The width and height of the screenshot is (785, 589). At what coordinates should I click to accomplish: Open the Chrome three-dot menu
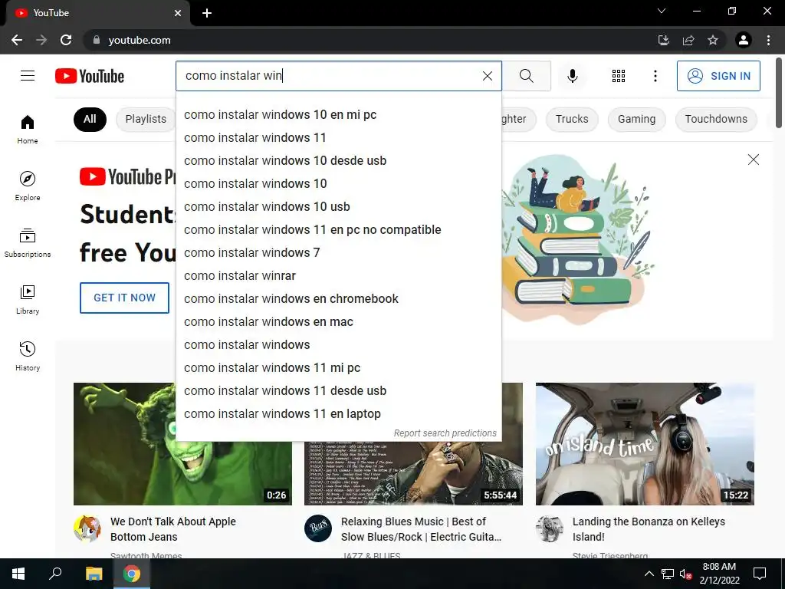(x=768, y=40)
